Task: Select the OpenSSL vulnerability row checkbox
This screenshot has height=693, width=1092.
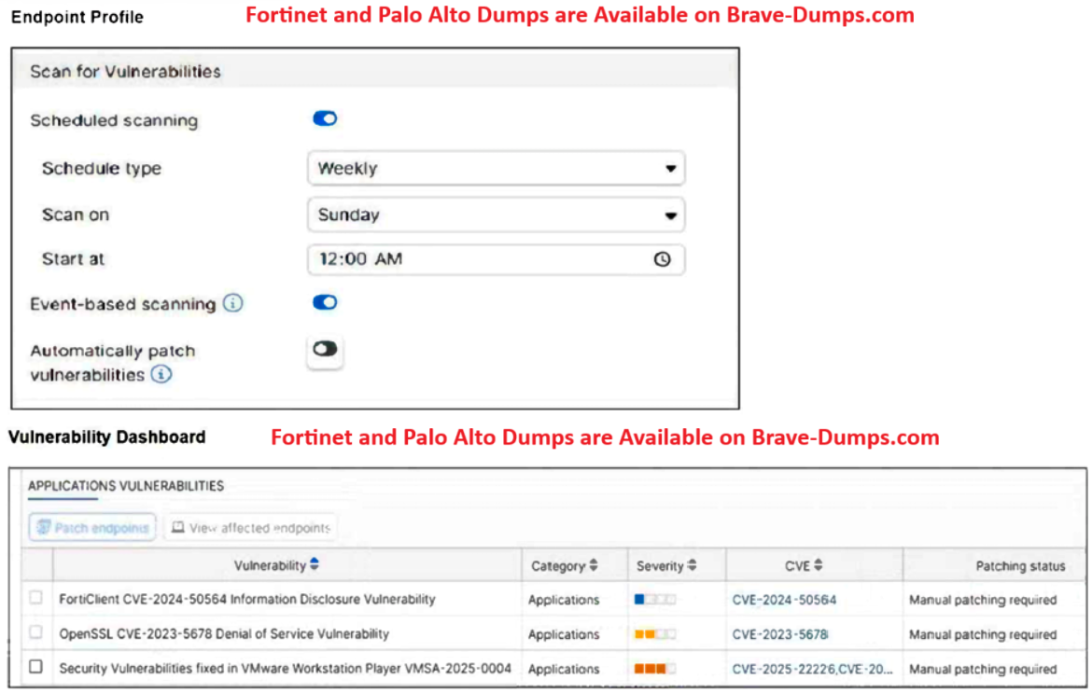Action: [36, 633]
